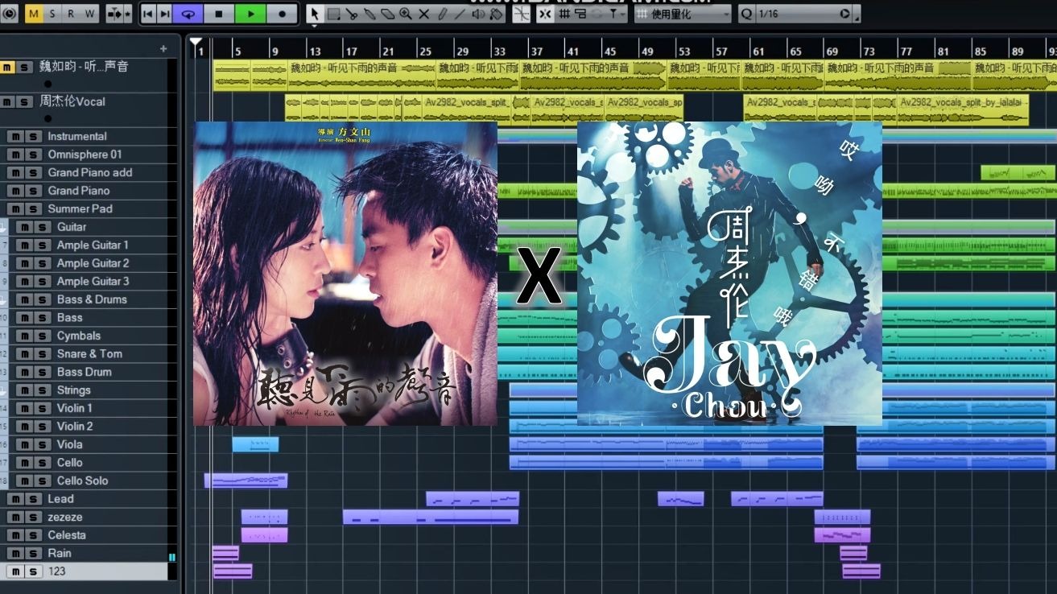Select the Glue tool

click(370, 14)
